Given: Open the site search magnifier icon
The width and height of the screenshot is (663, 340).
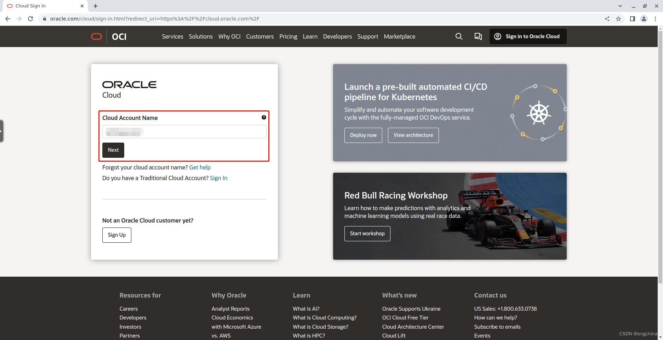Looking at the screenshot, I should point(459,36).
